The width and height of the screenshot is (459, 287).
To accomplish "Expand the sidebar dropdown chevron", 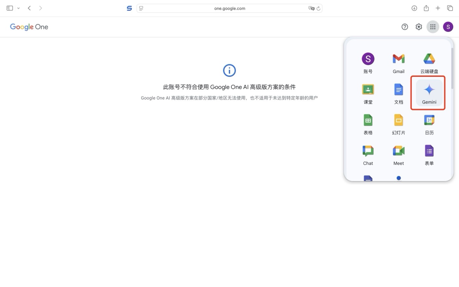I will click(x=18, y=8).
